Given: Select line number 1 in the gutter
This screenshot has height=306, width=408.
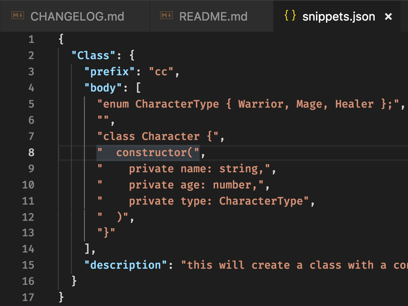Looking at the screenshot, I should tap(31, 39).
